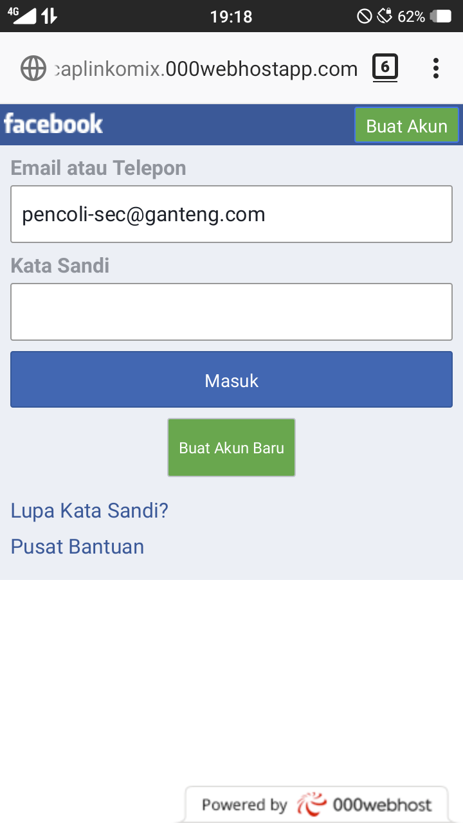Select the Email atau Telepon text field
This screenshot has height=823, width=463.
232,213
